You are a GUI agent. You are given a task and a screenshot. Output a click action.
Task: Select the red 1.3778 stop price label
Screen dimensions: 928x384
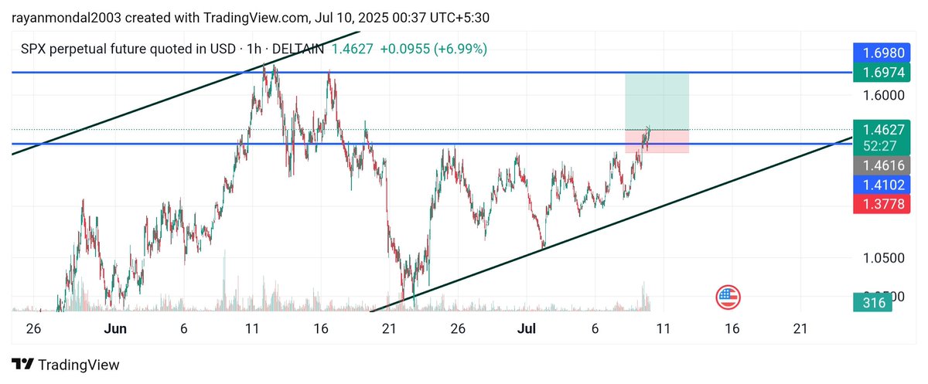(882, 204)
